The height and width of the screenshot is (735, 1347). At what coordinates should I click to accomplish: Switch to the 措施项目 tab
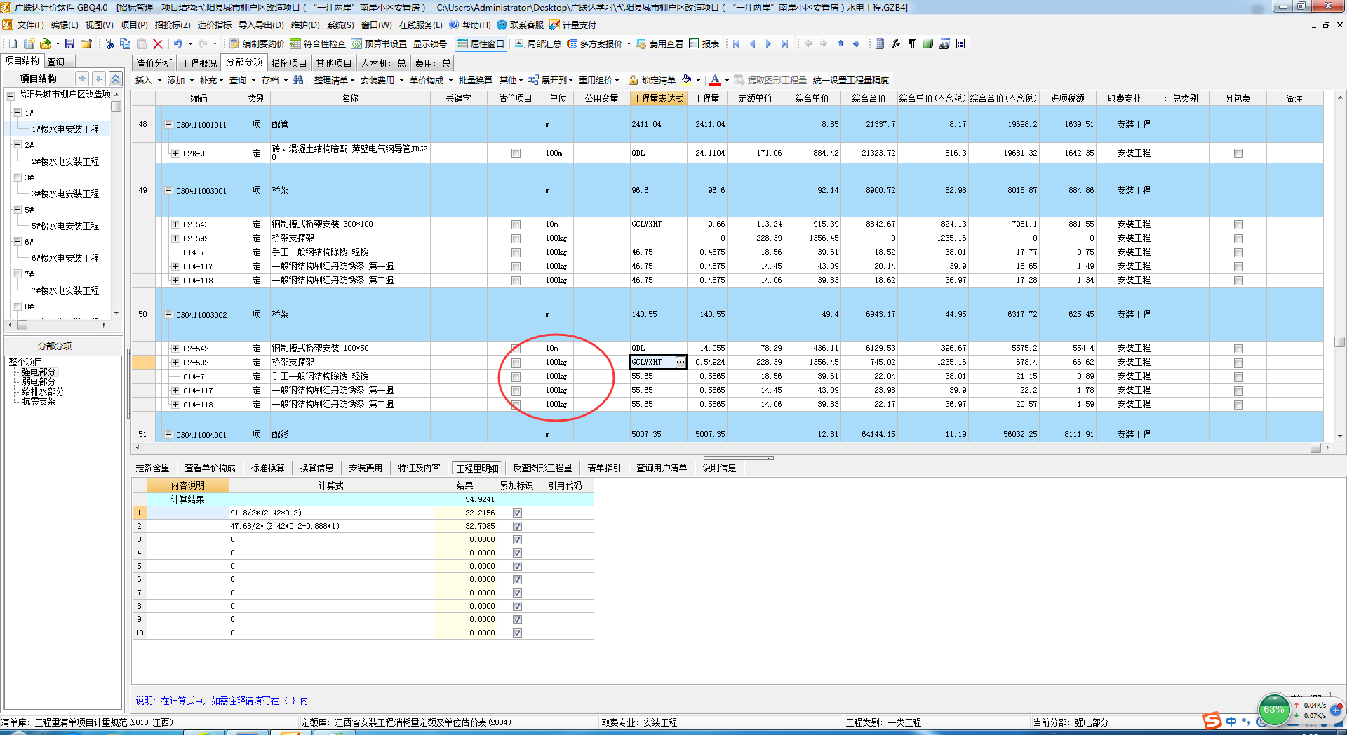[x=289, y=63]
